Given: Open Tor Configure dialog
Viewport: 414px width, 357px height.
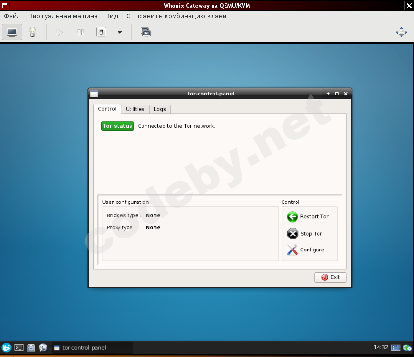Looking at the screenshot, I should 306,250.
